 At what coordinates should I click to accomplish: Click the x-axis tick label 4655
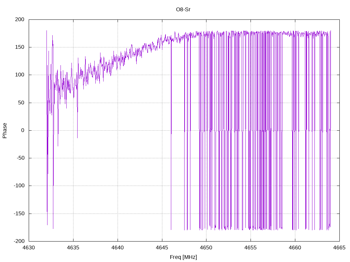point(251,248)
